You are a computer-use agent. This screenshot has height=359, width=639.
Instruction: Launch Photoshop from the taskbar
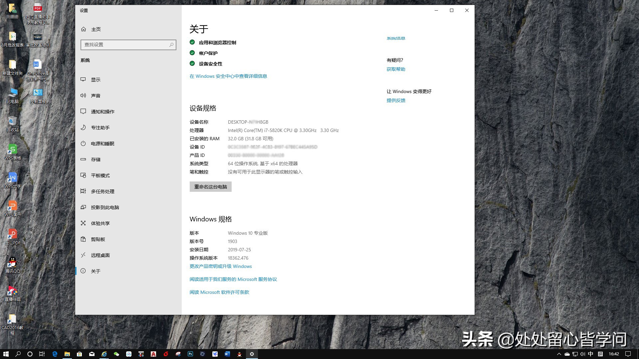tap(190, 354)
